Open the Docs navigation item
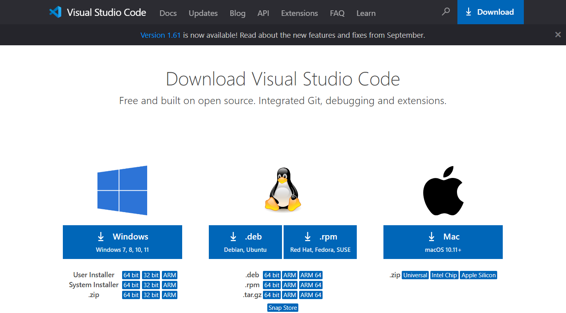Screen dimensions: 566x313 (x=168, y=13)
